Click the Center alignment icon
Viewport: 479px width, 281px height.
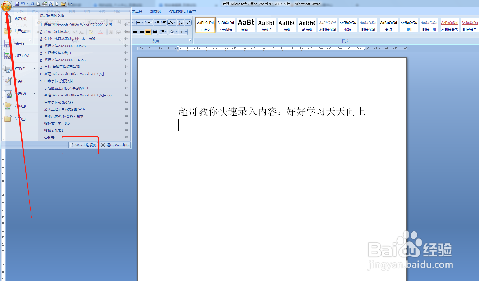point(135,32)
